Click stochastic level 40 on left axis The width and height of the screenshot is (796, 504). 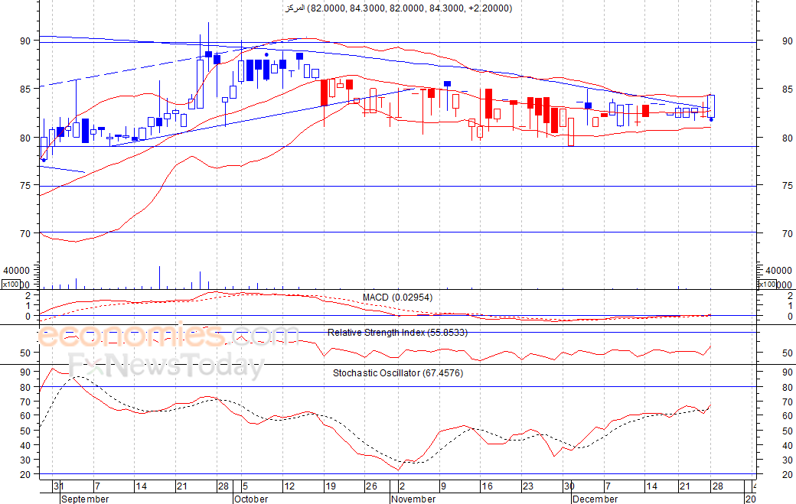coord(25,445)
